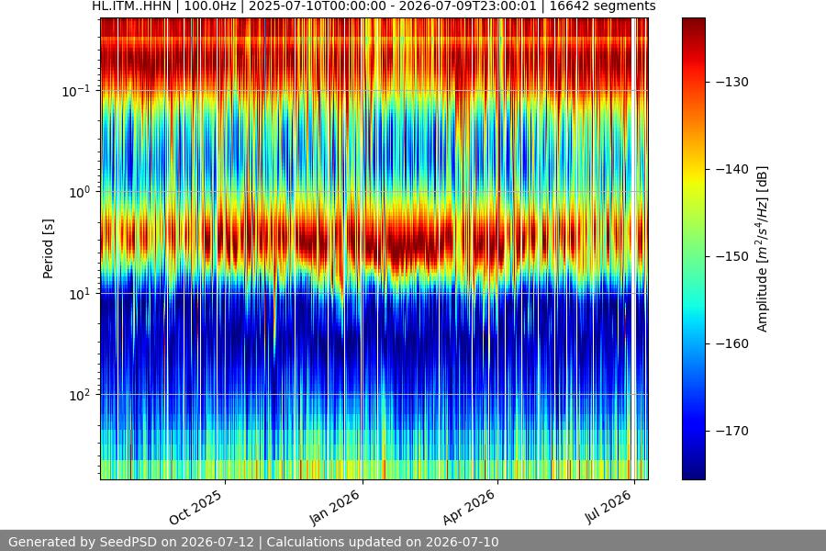The width and height of the screenshot is (826, 551).
Task: Click the −140 colorbar tick label
Action: click(732, 169)
